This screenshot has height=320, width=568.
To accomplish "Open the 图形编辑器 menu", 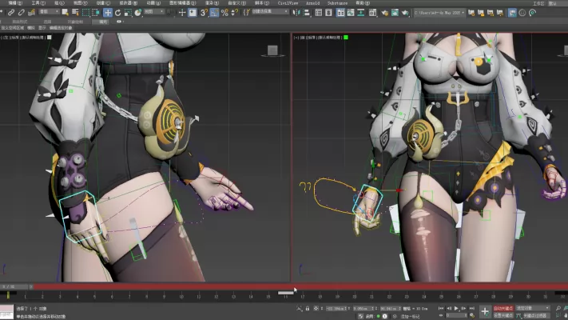I will click(x=183, y=3).
